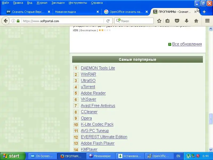The width and height of the screenshot is (213, 160).
Task: Click the rank number 1 badge
Action: (76, 68)
